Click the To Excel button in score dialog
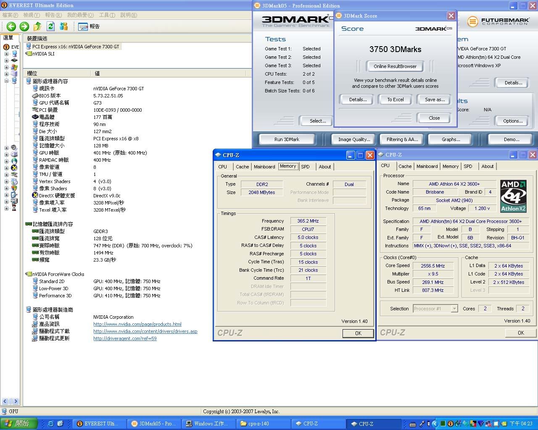The height and width of the screenshot is (430, 538). 396,100
